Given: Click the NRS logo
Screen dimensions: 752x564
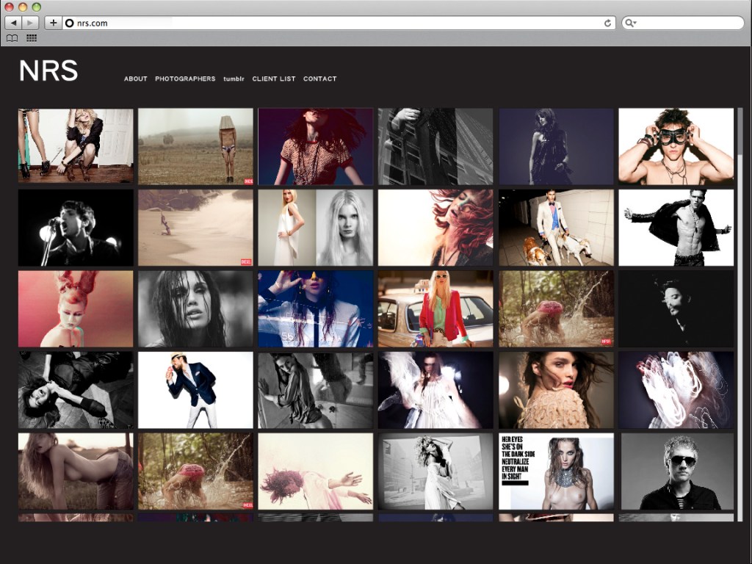Looking at the screenshot, I should coord(48,71).
